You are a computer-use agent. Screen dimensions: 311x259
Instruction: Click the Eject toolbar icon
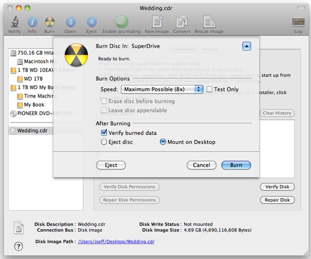coord(92,22)
